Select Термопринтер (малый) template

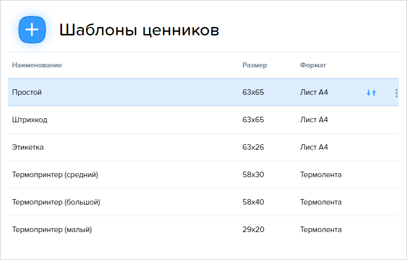(203, 230)
